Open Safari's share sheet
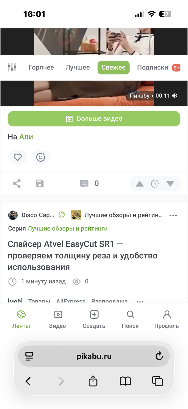The width and height of the screenshot is (188, 409). tap(93, 381)
